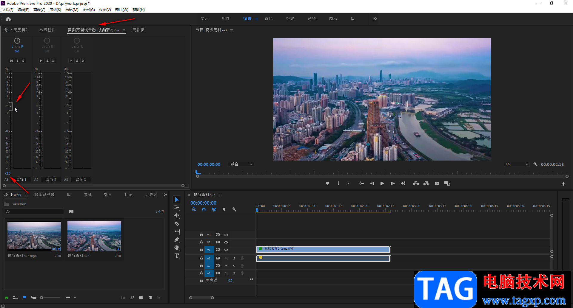The width and height of the screenshot is (573, 308).
Task: Click Mark Out bracket button
Action: 348,183
